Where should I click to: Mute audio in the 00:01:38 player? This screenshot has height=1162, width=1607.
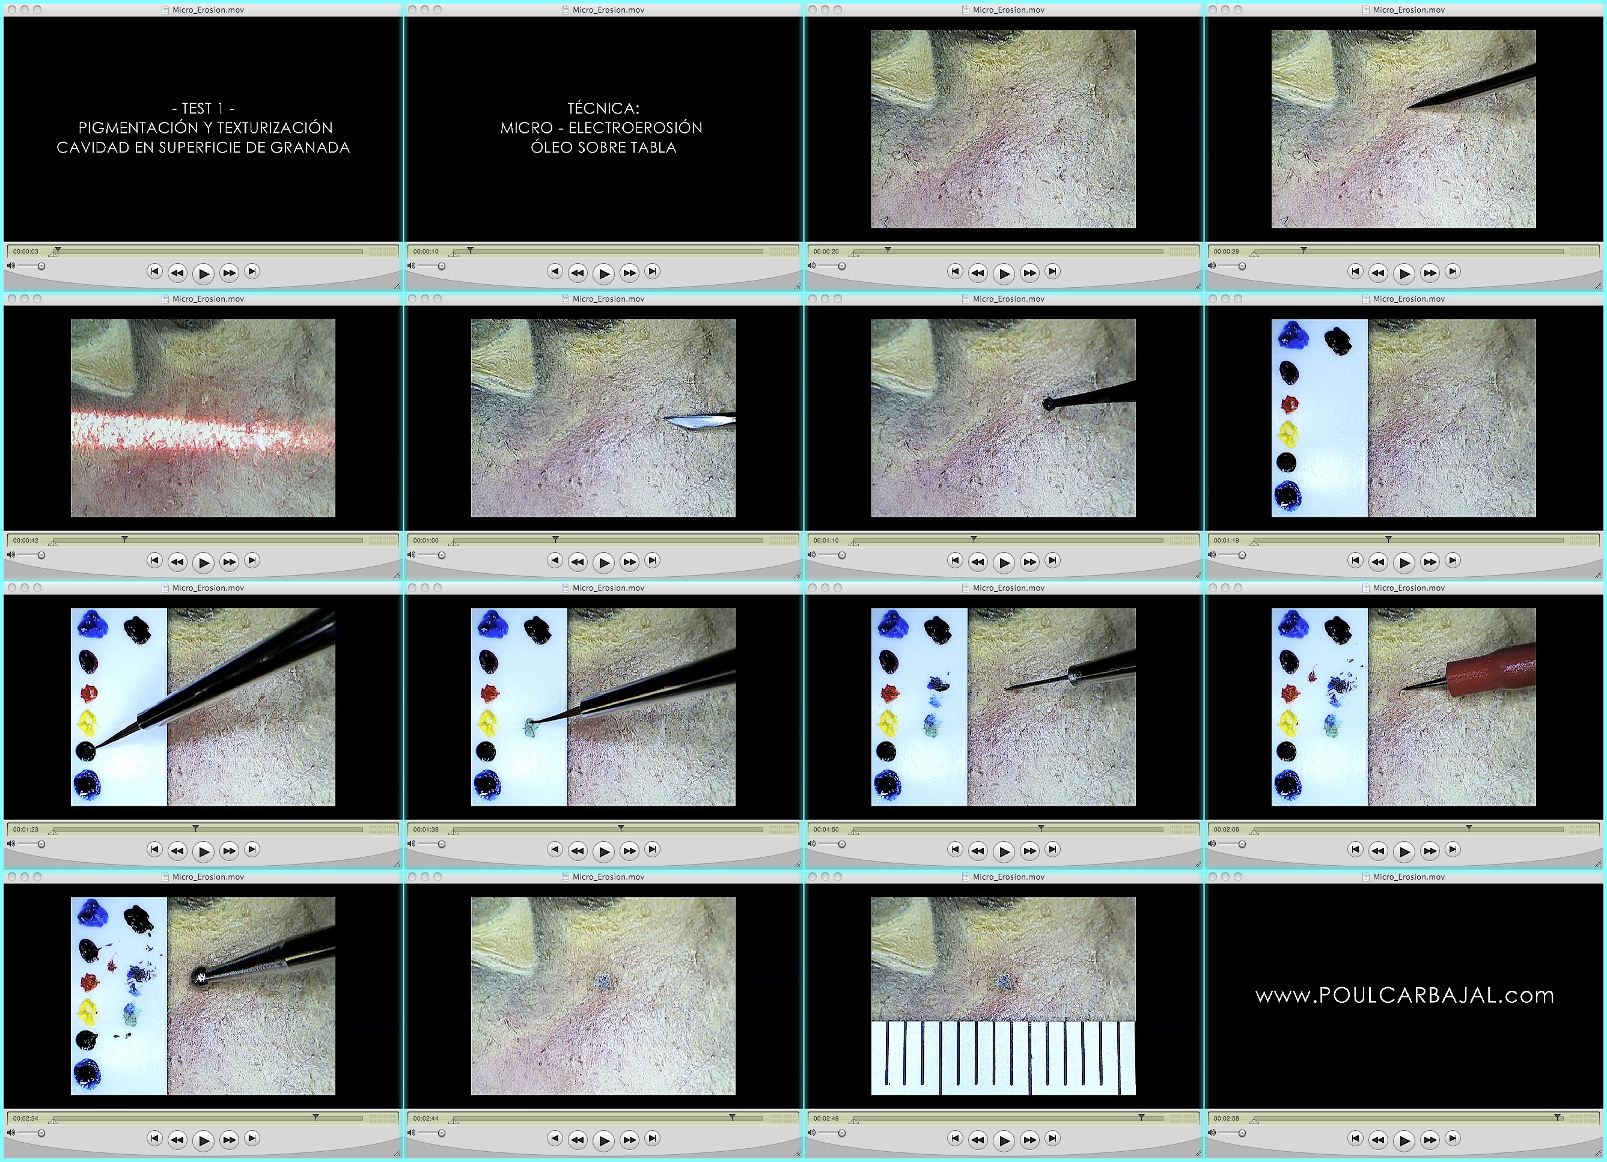point(412,845)
